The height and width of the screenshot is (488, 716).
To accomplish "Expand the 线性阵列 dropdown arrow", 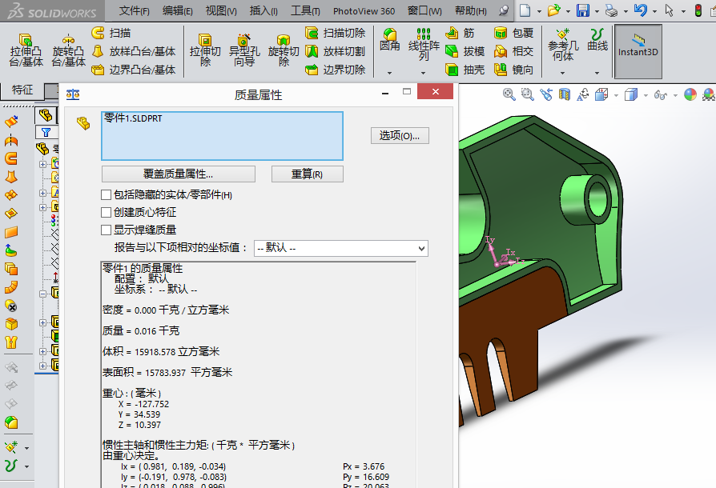I will click(424, 73).
